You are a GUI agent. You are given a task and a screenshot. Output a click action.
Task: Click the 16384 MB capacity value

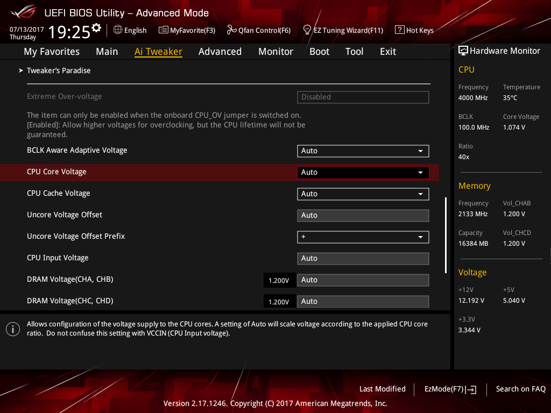point(474,244)
